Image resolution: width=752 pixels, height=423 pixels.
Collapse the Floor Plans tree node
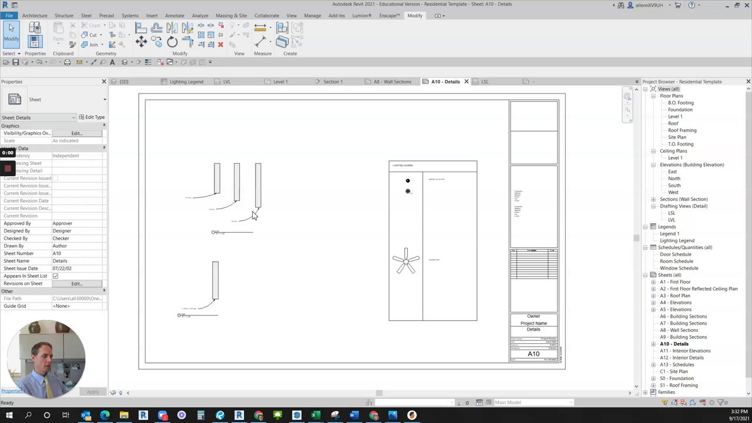(x=653, y=96)
